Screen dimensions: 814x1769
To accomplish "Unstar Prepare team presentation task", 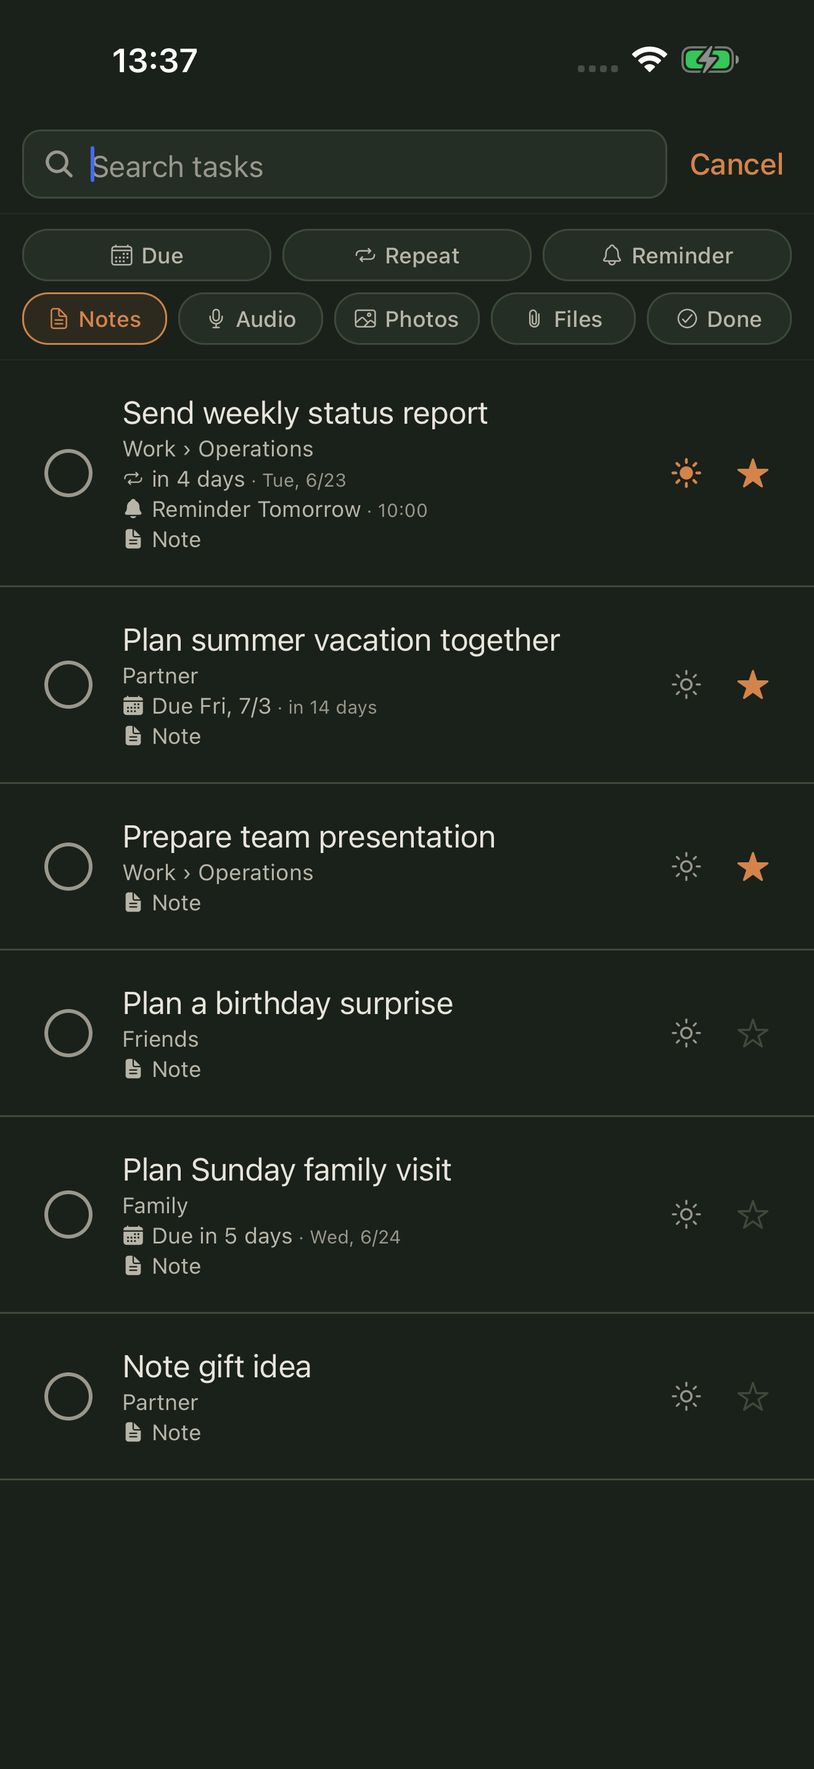I will pyautogui.click(x=752, y=867).
